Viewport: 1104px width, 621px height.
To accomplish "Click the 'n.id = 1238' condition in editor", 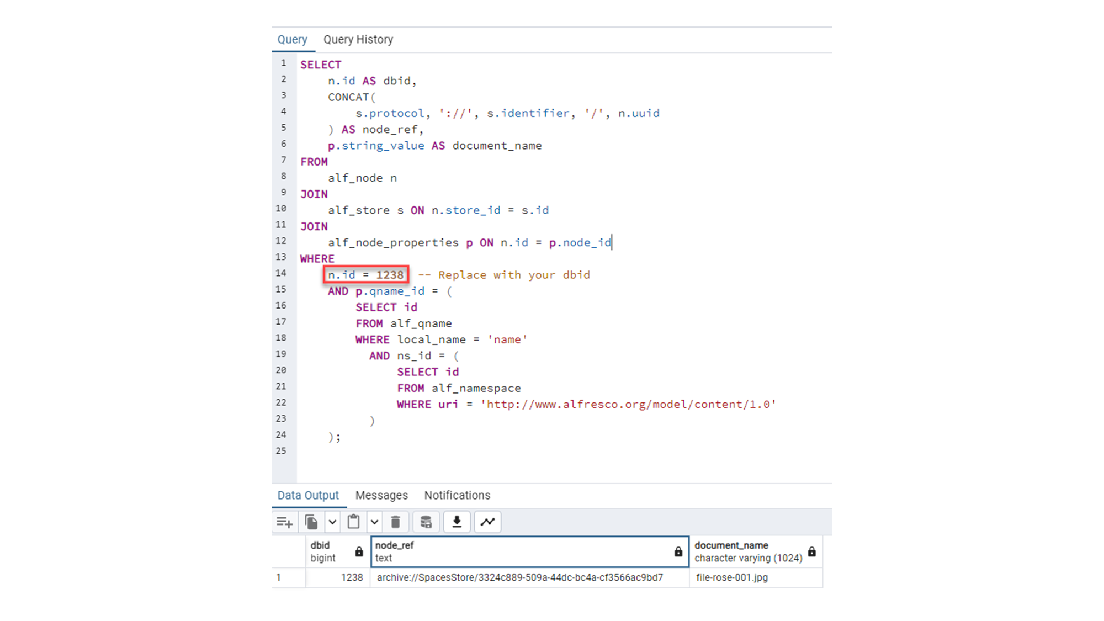I will point(366,275).
